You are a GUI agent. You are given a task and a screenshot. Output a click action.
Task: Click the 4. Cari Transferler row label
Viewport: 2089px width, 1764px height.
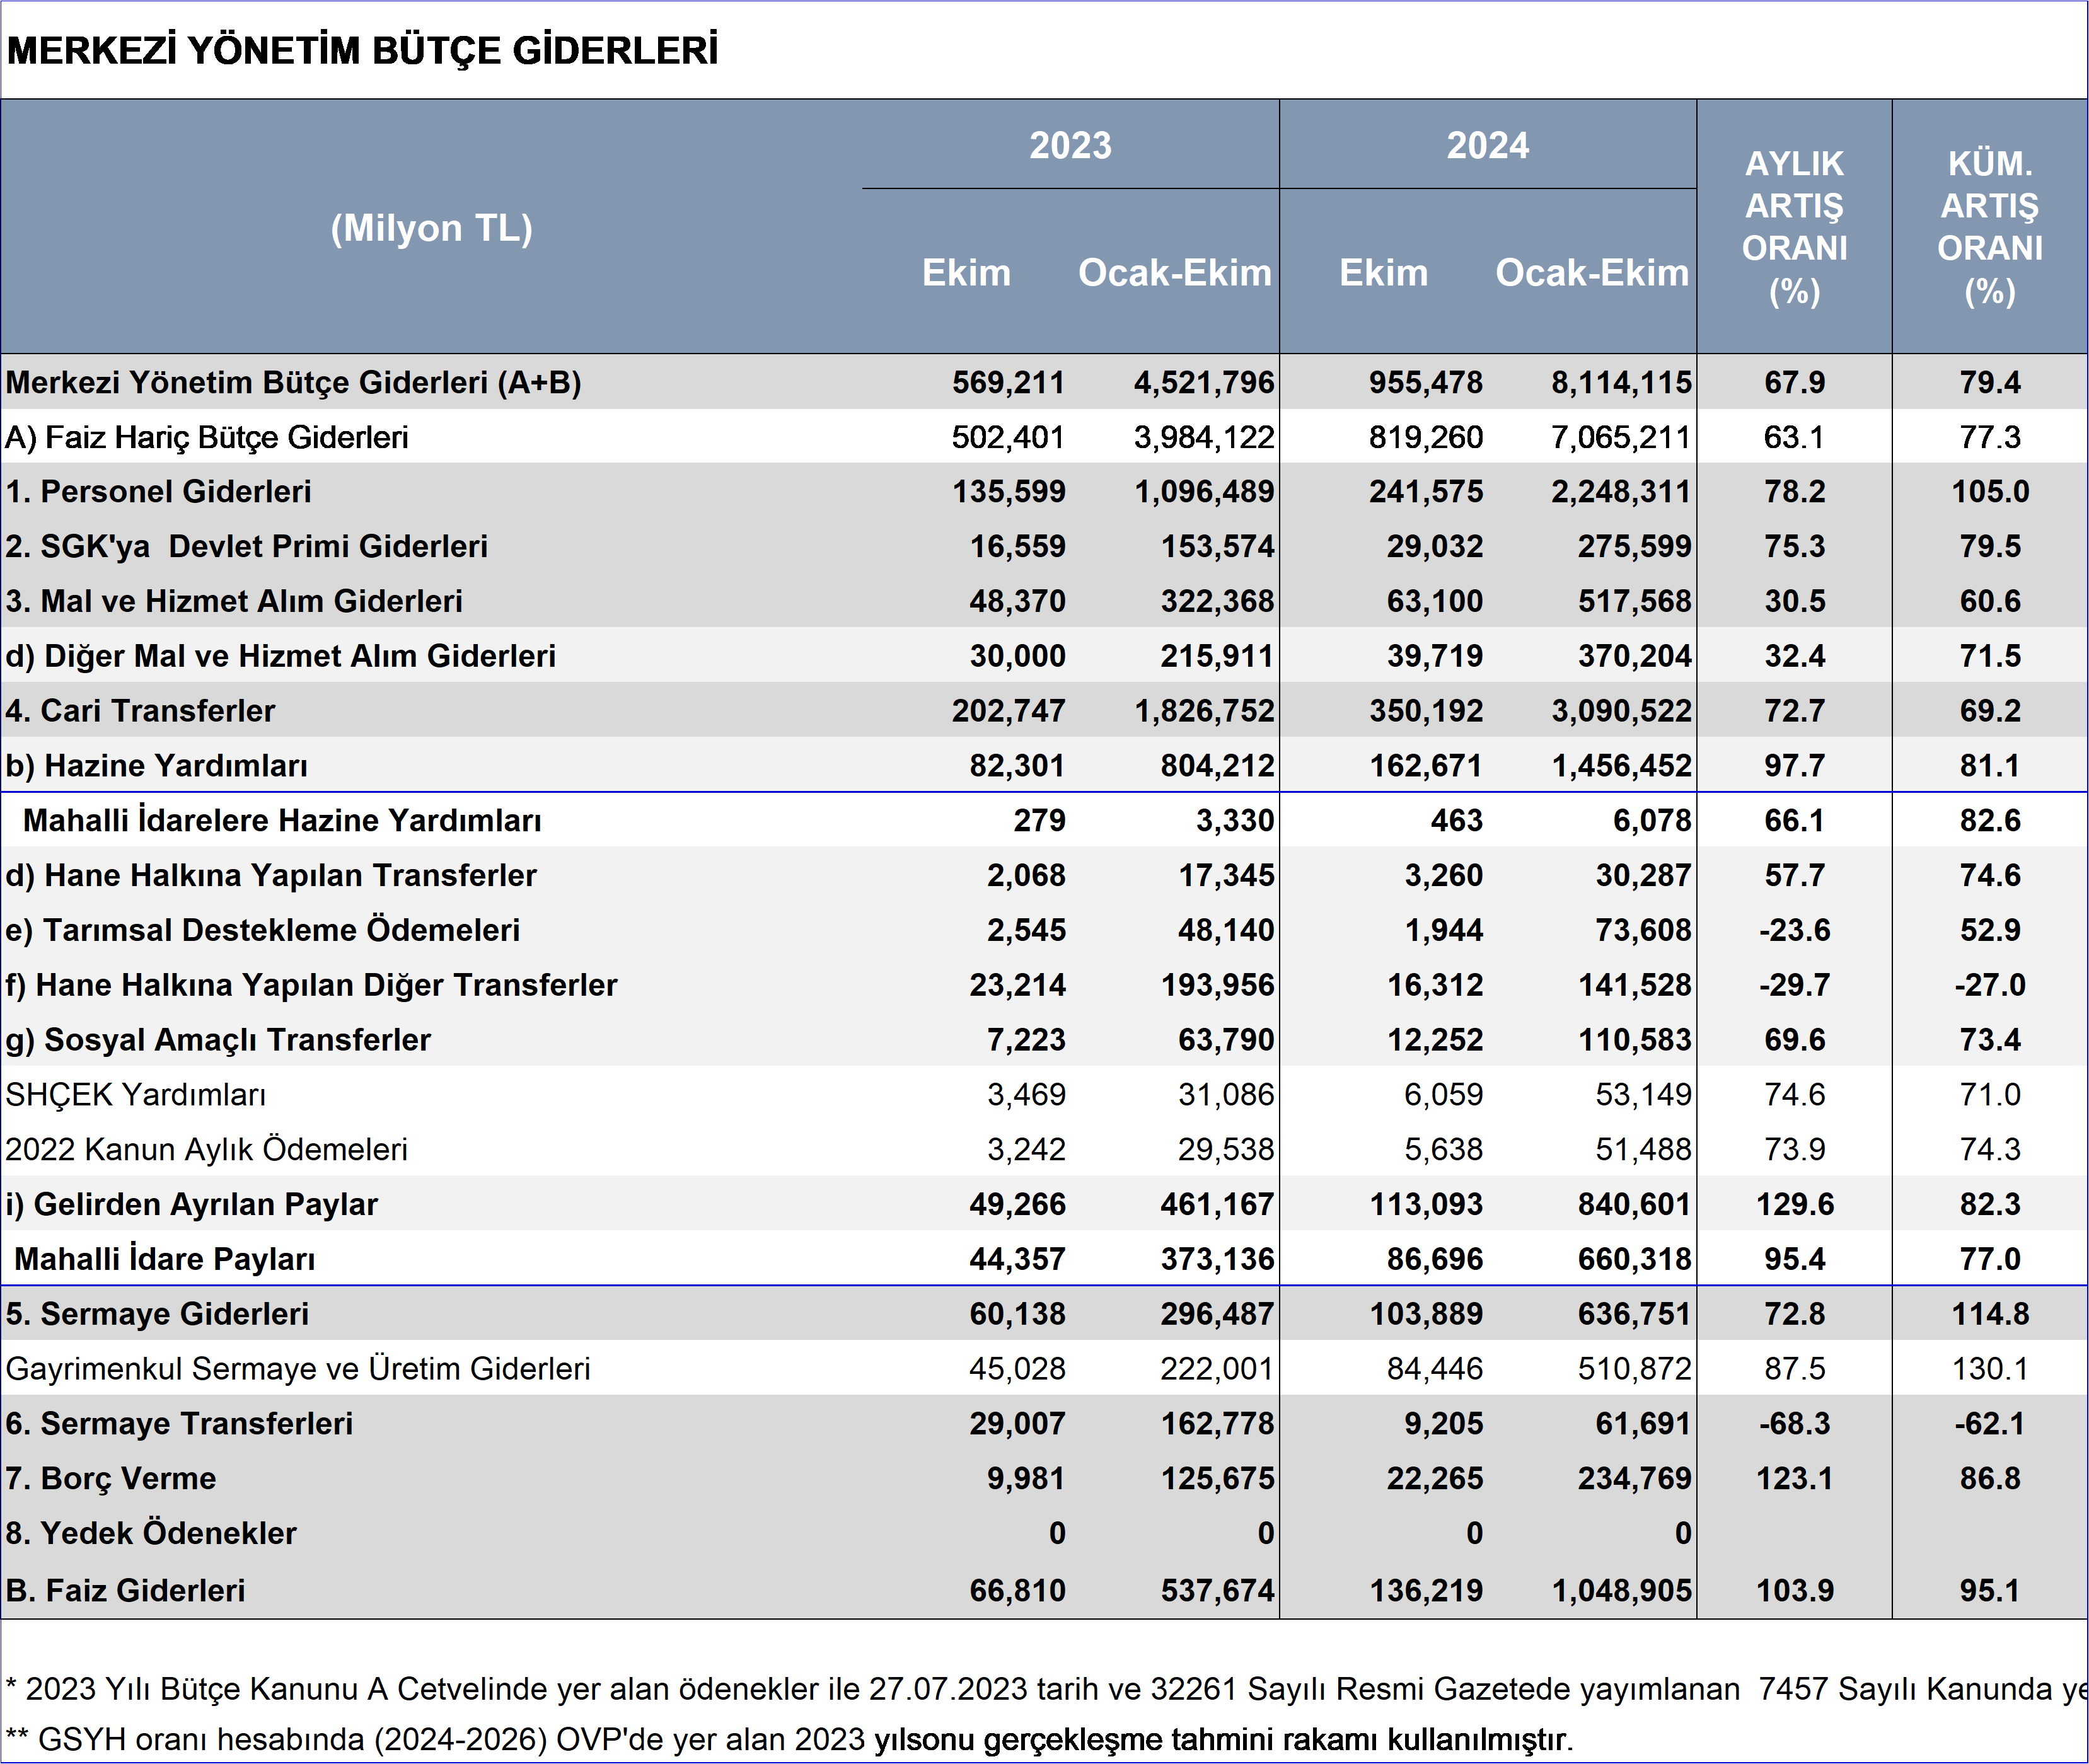(x=140, y=710)
